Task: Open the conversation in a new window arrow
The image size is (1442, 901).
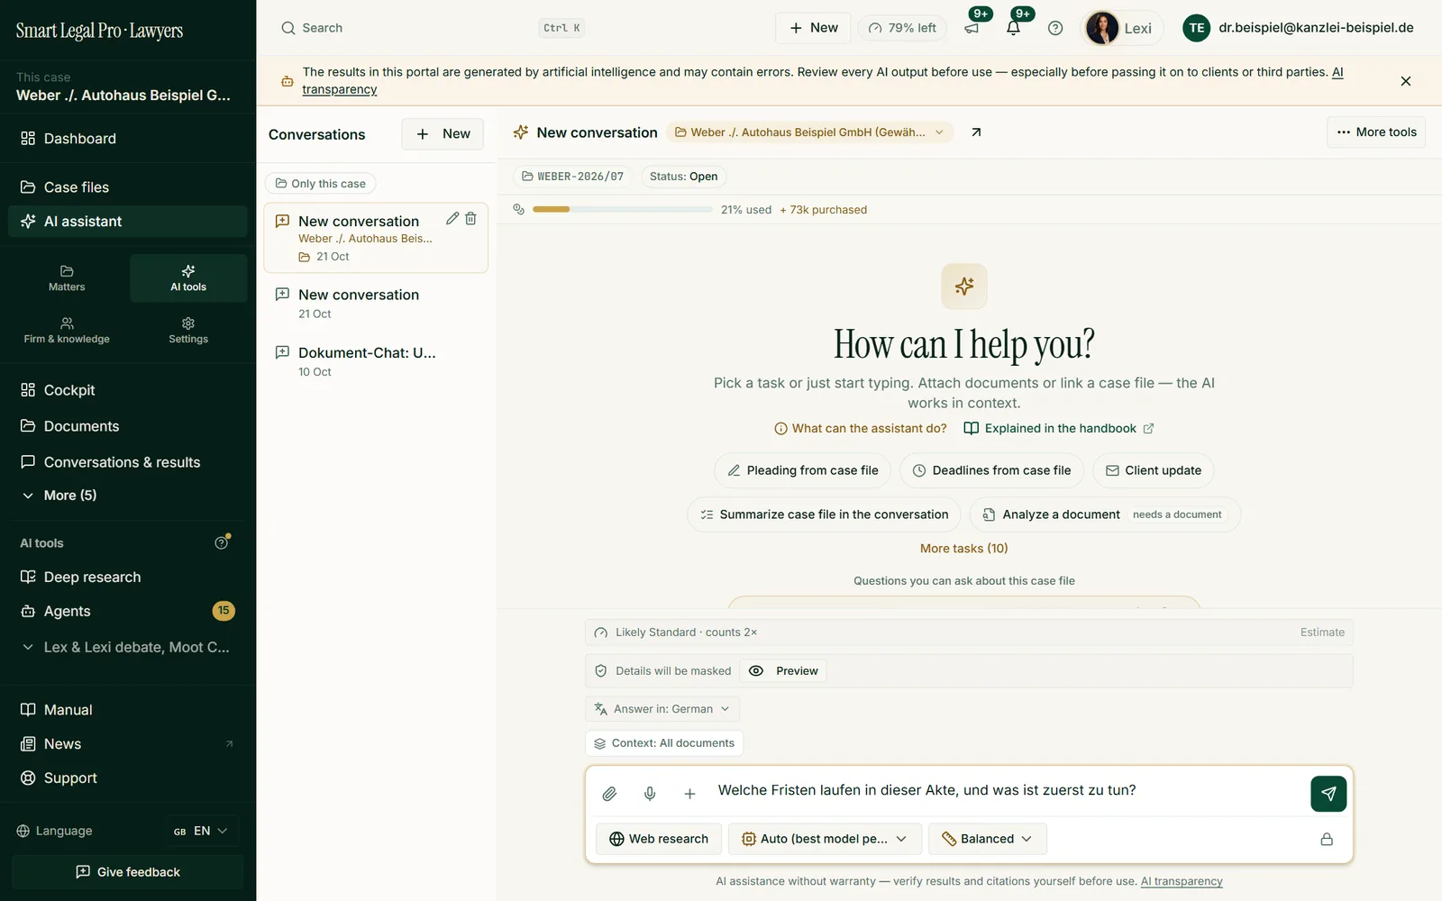Action: [x=976, y=132]
